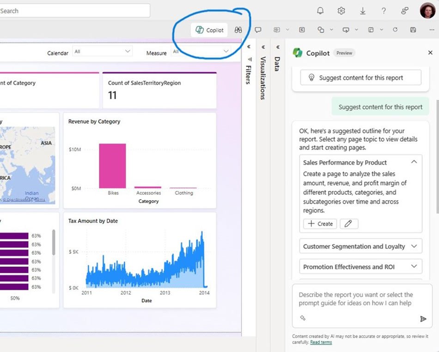The height and width of the screenshot is (352, 439).
Task: Click the save disk icon
Action: [413, 30]
